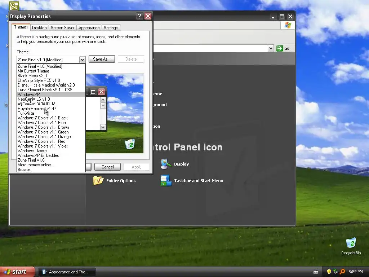Select Windows 7 Colors v1.1 Orange

pyautogui.click(x=51, y=137)
